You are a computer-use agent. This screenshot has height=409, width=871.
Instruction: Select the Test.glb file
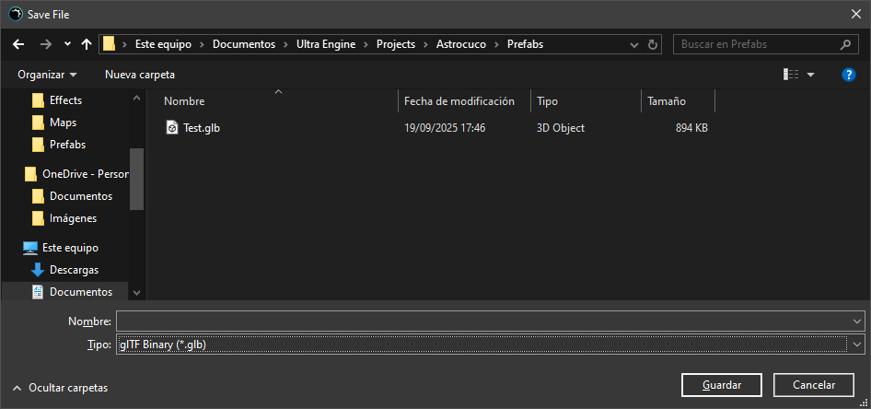pos(202,128)
